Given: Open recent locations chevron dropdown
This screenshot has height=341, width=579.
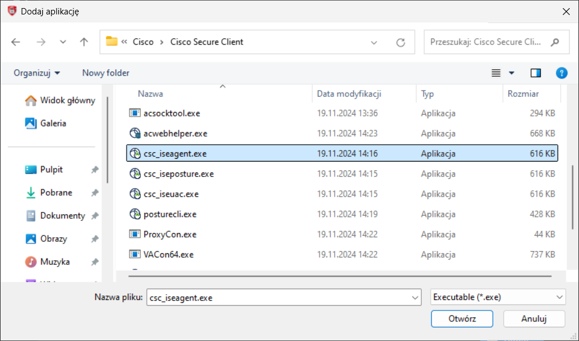Looking at the screenshot, I should [63, 42].
